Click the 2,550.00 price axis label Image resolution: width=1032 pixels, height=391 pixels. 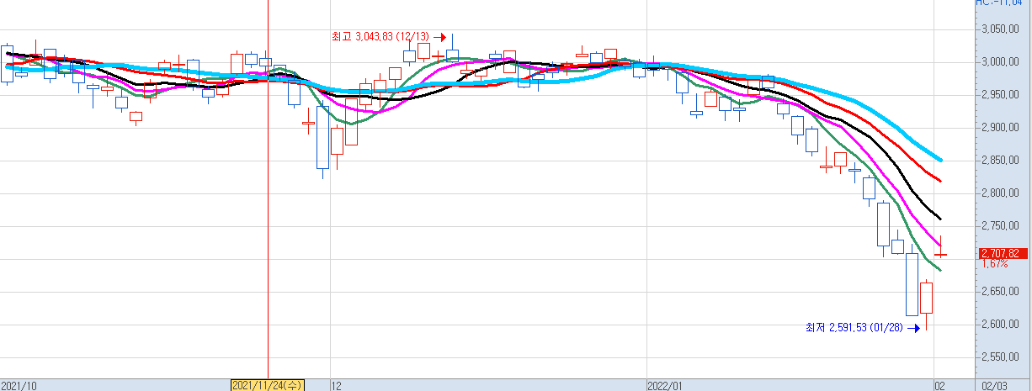click(1001, 357)
